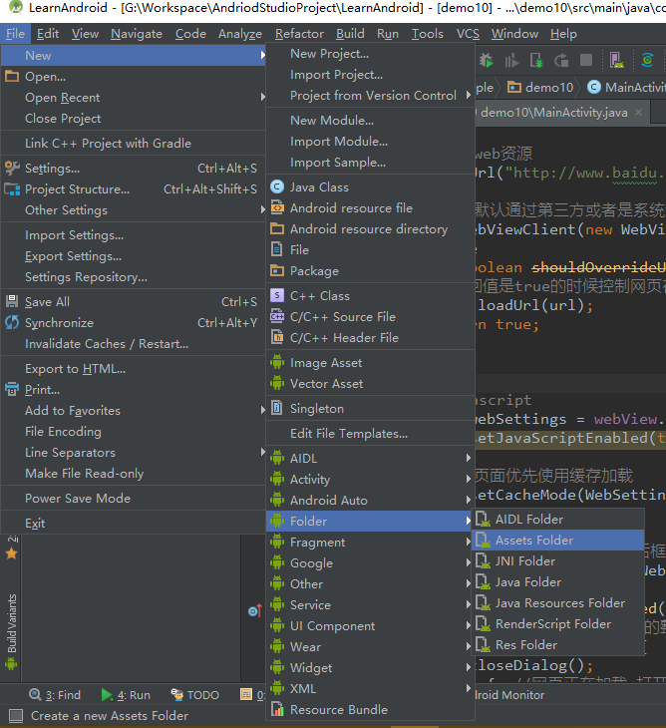Image resolution: width=666 pixels, height=728 pixels.
Task: Click the Resource Bundle icon
Action: 277,709
